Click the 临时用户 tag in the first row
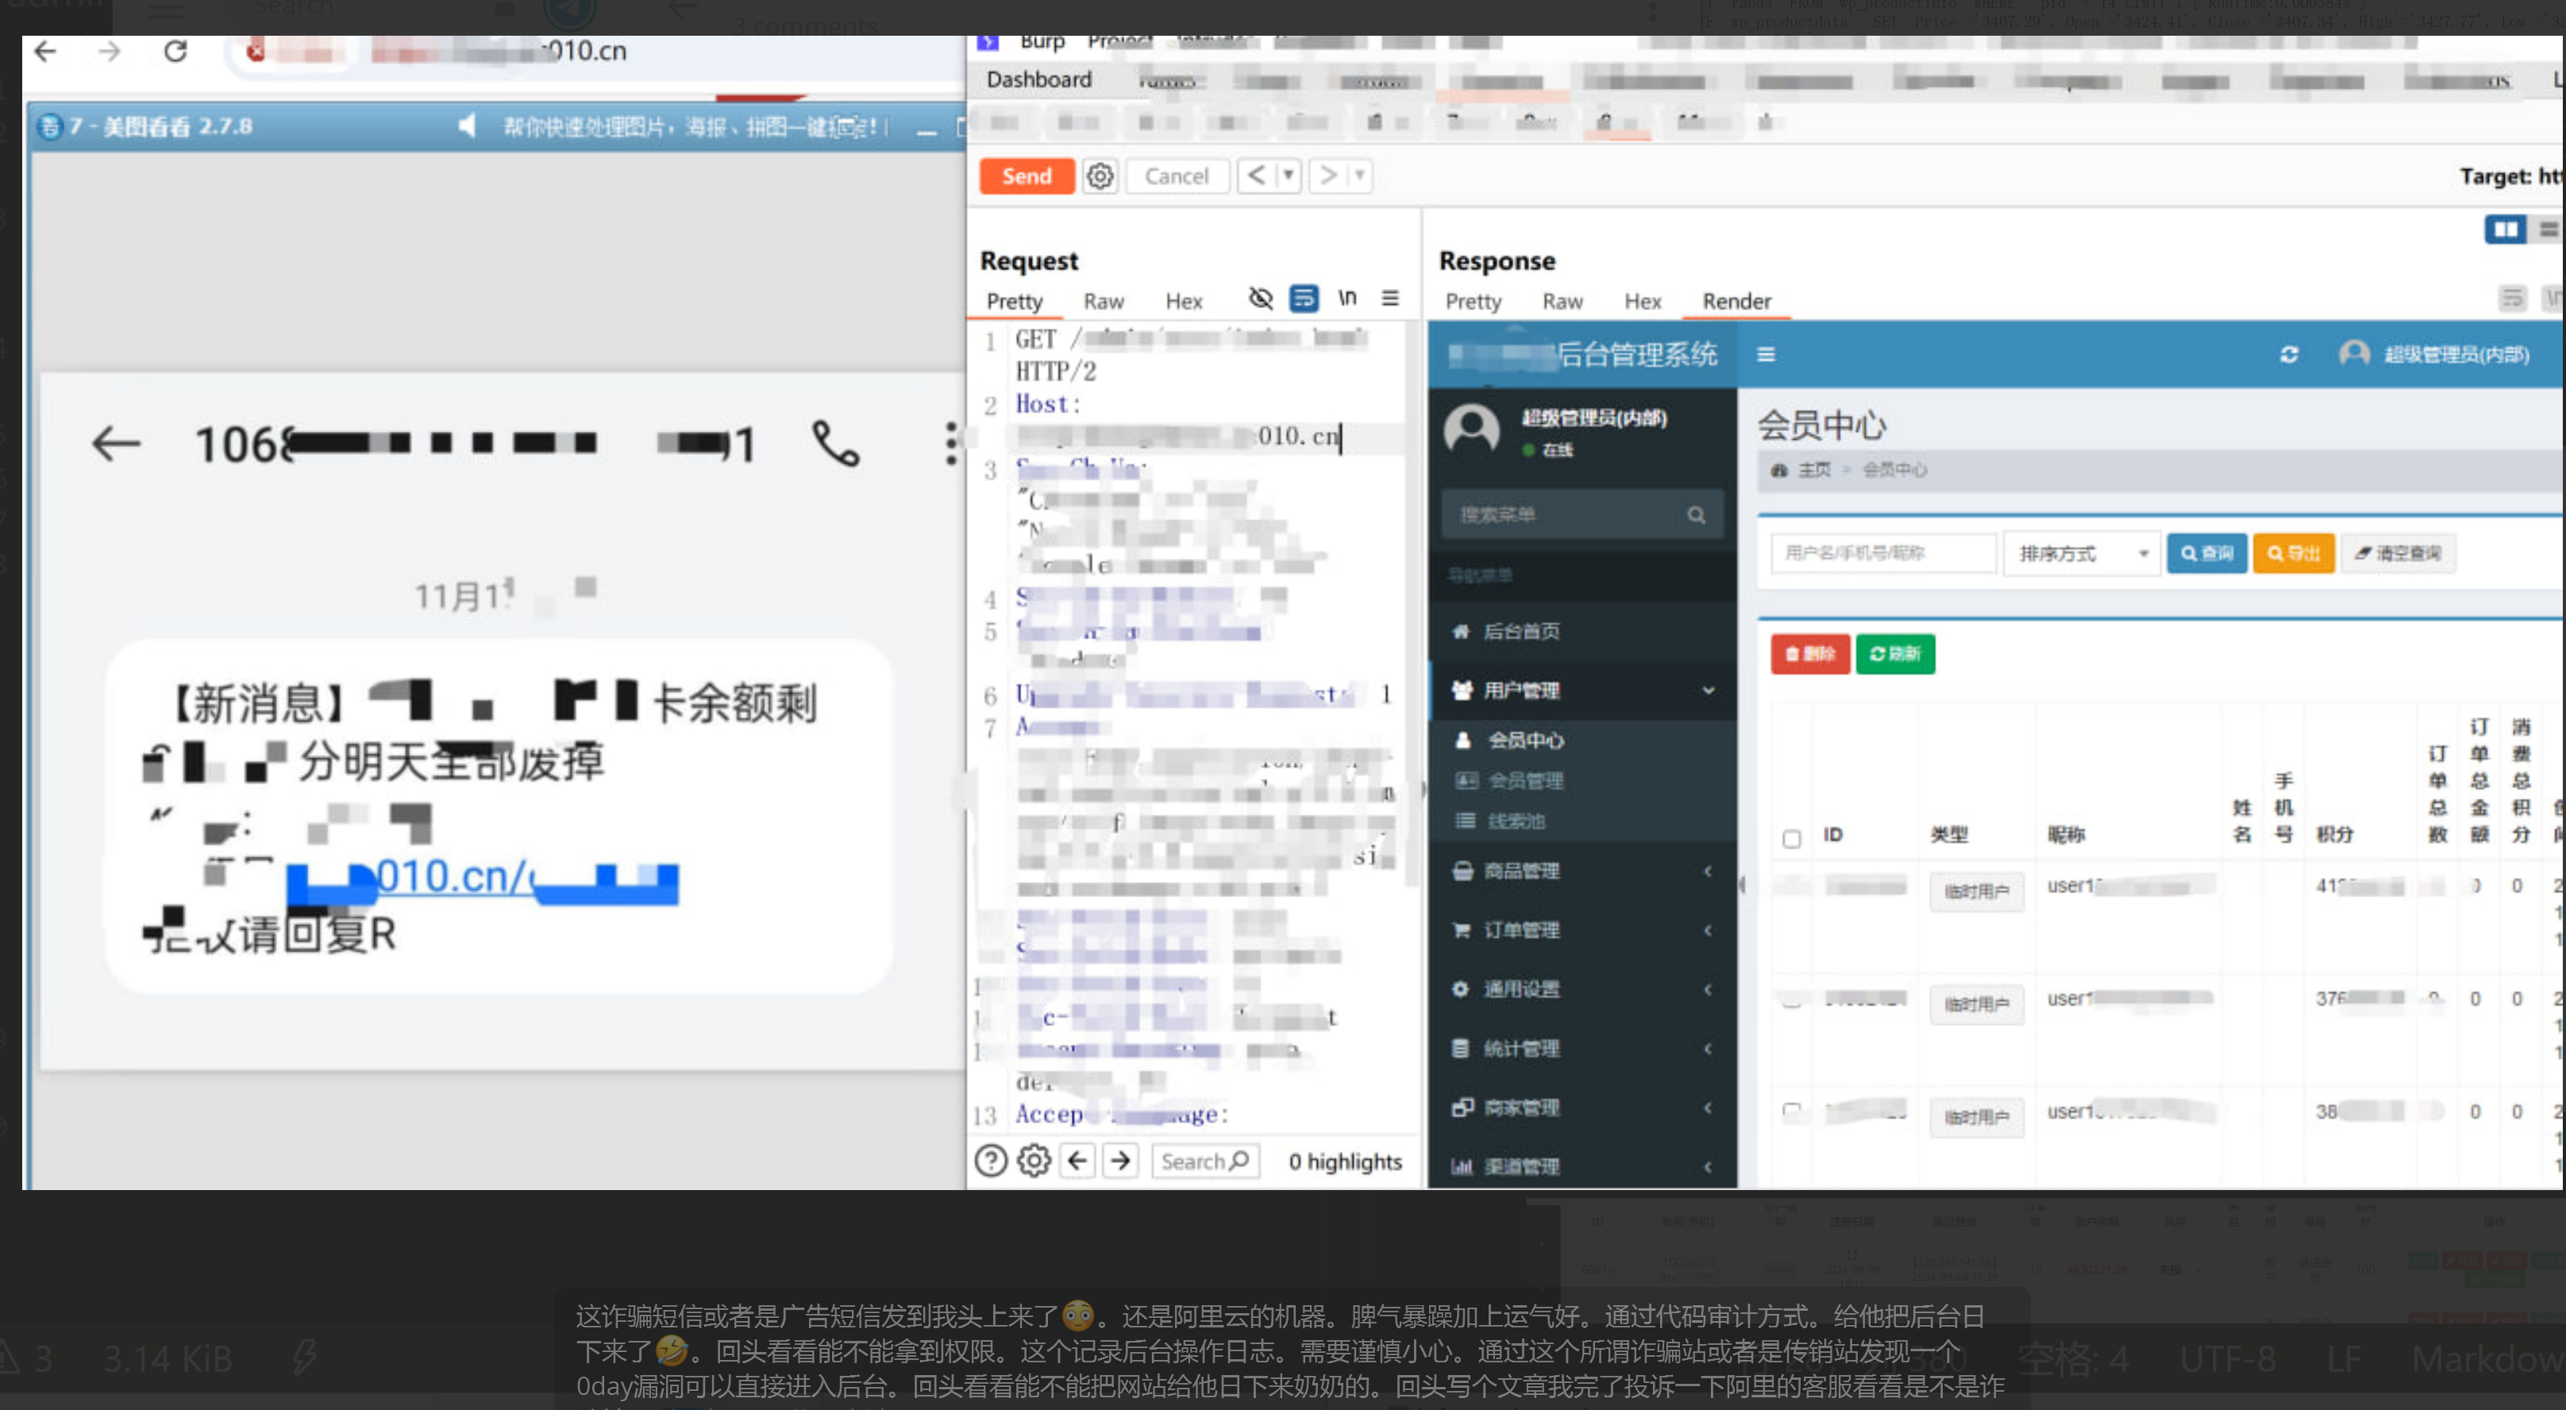2566x1410 pixels. tap(1975, 892)
